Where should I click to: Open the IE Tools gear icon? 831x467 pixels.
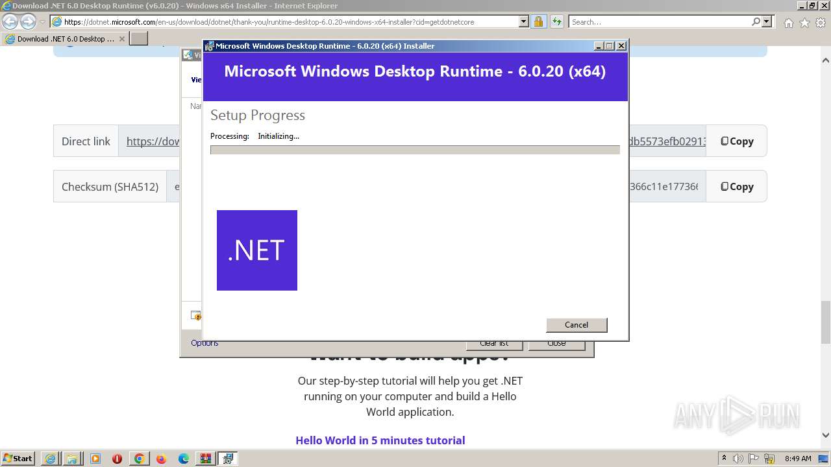(x=821, y=23)
